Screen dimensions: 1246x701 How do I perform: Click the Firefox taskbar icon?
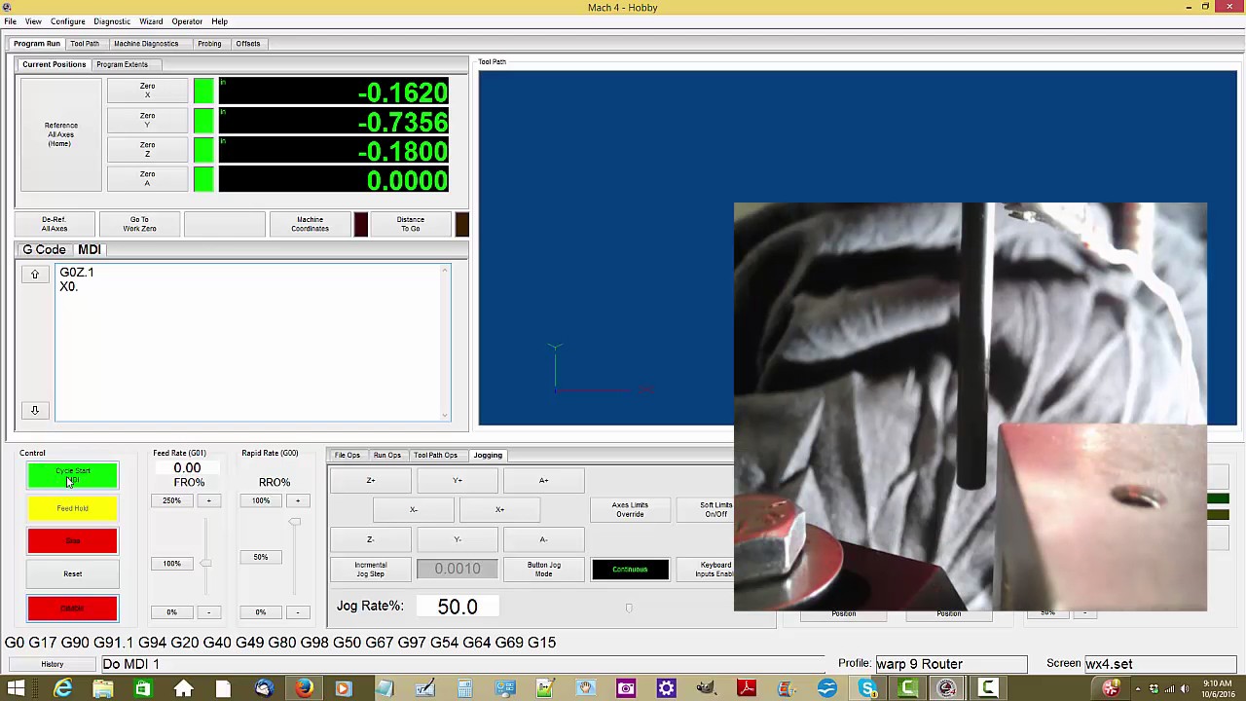tap(304, 688)
